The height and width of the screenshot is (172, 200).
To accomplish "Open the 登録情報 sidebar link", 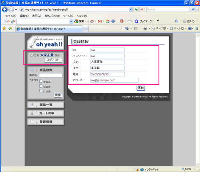I will 46,122.
